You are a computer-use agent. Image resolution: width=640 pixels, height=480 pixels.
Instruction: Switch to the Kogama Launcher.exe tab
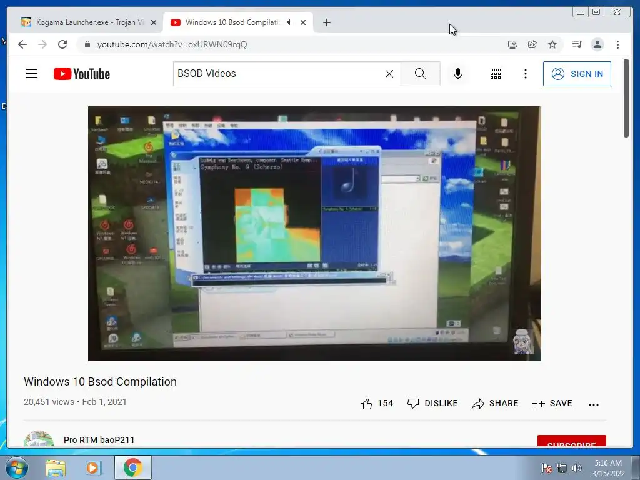click(x=84, y=22)
